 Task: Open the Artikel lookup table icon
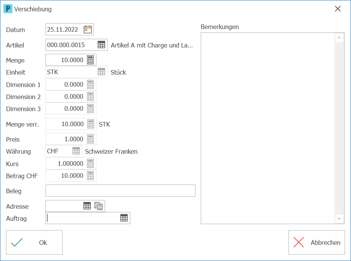[101, 45]
